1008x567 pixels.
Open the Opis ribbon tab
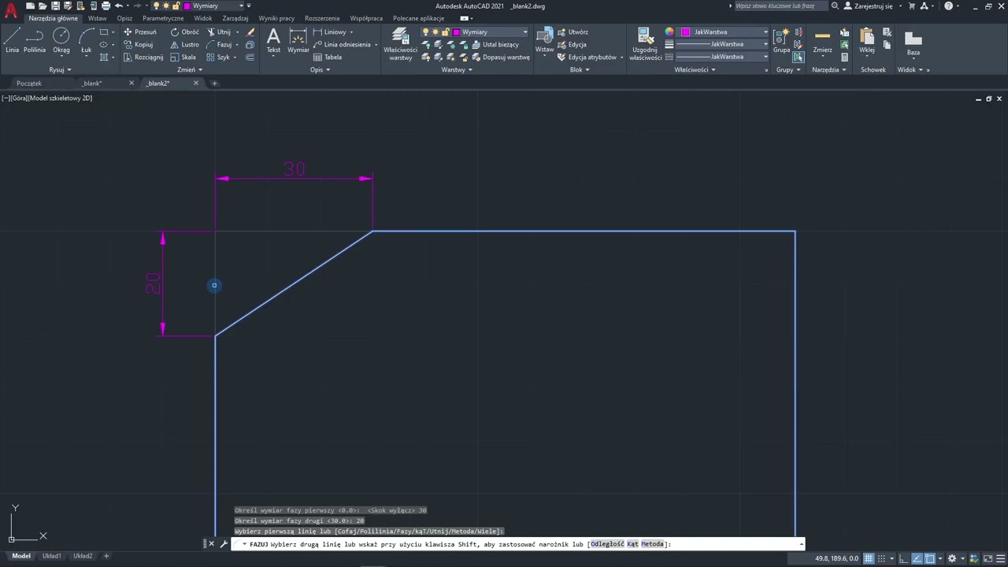pos(124,18)
